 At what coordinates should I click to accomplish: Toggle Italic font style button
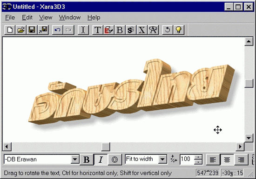(x=101, y=159)
